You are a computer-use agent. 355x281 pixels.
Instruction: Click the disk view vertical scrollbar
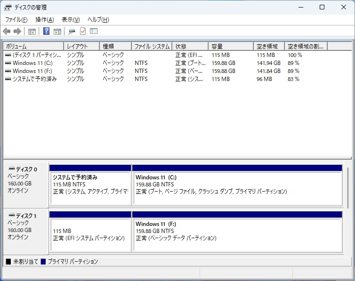348,188
